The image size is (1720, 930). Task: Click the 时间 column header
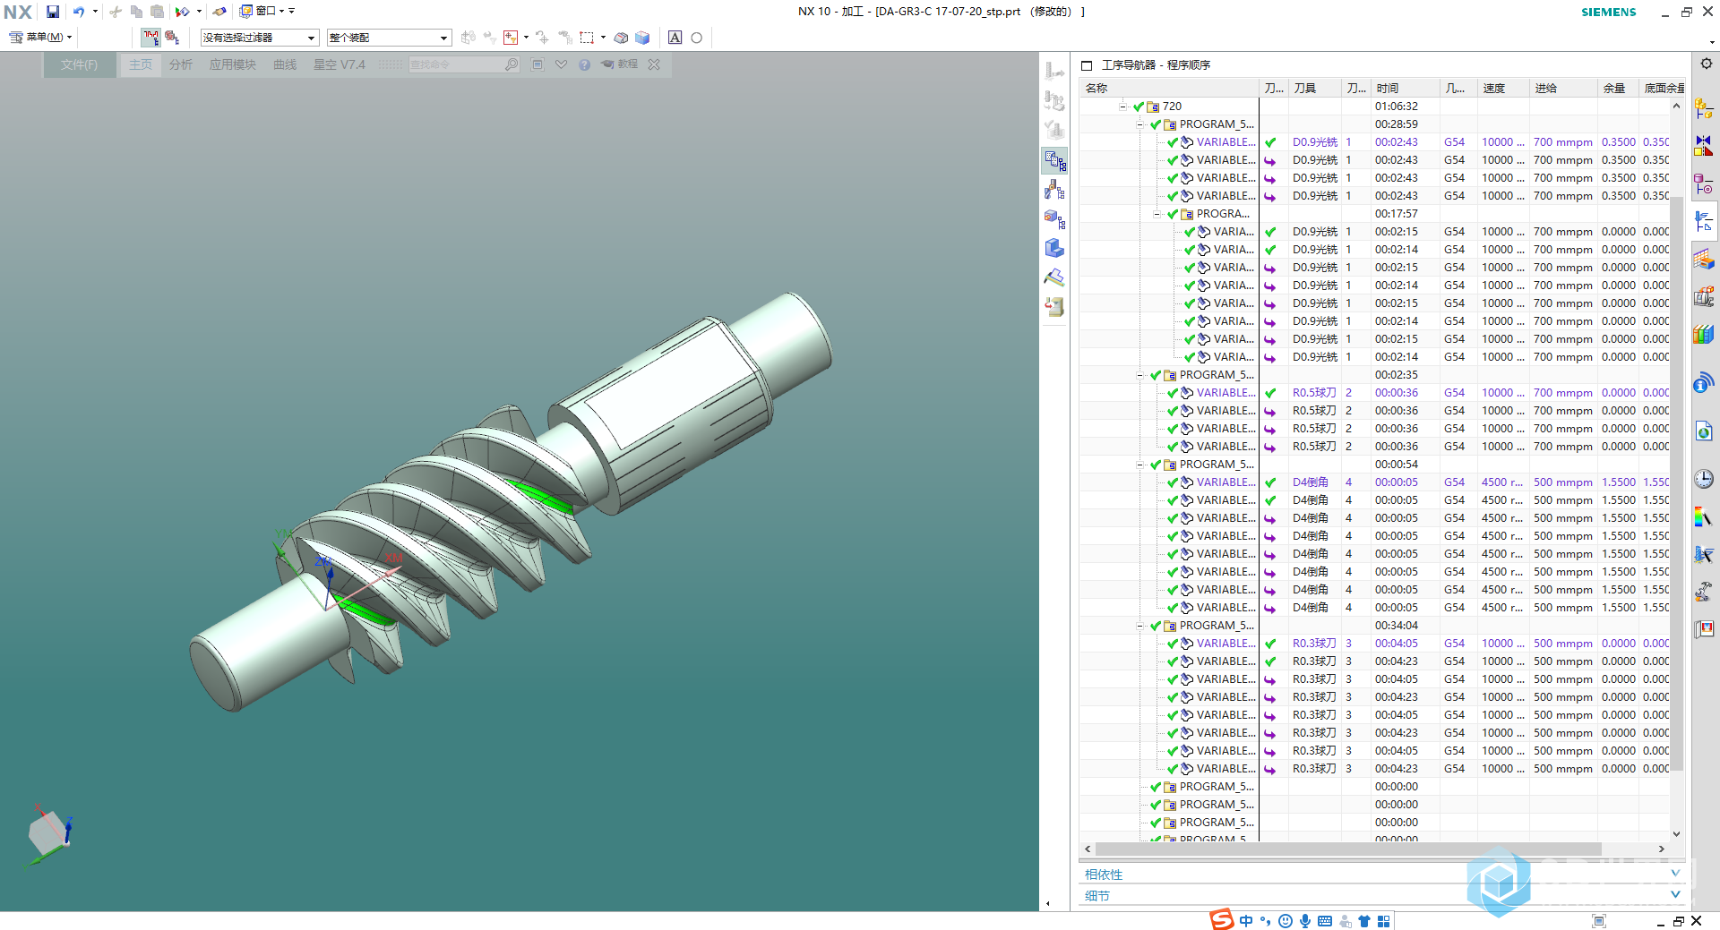pos(1406,88)
